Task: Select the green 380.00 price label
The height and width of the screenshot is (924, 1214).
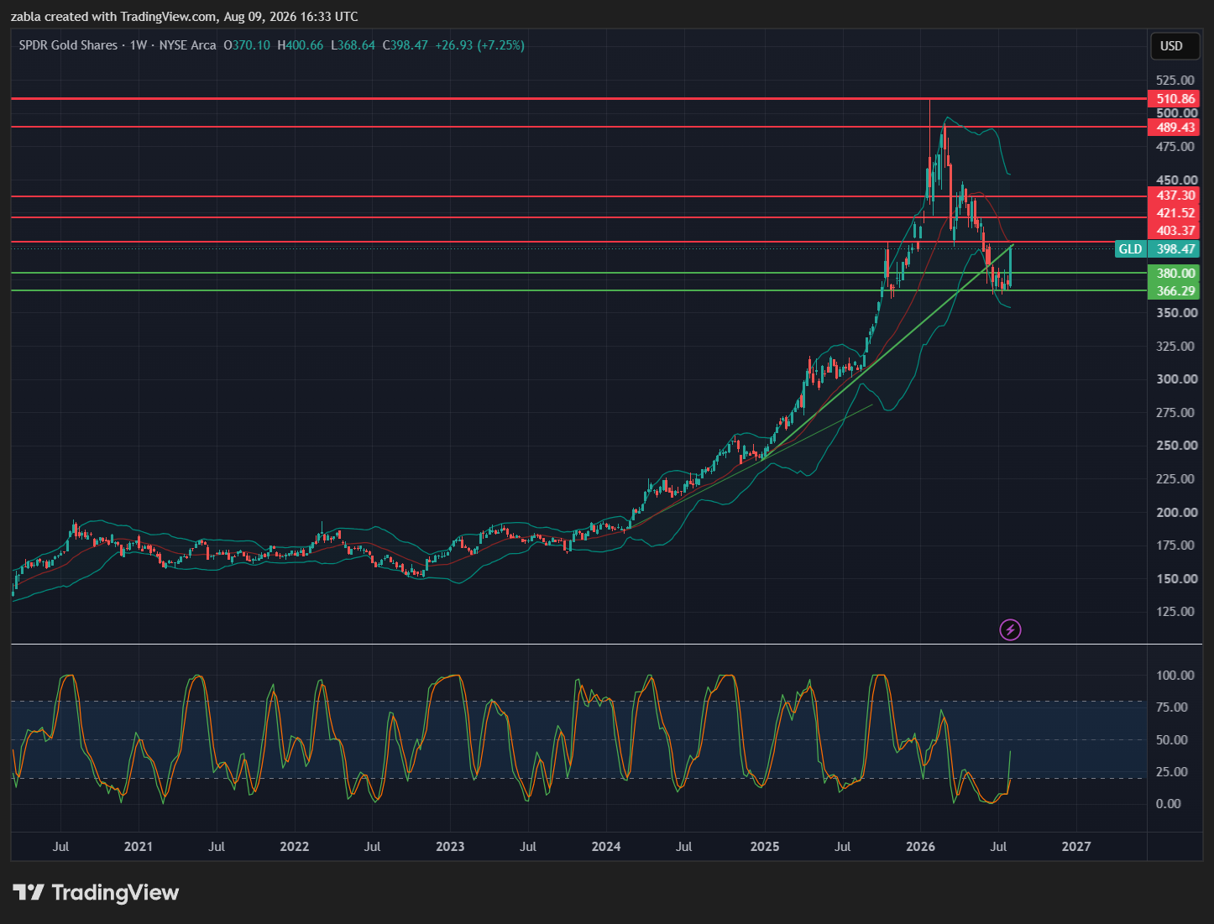Action: pos(1175,274)
